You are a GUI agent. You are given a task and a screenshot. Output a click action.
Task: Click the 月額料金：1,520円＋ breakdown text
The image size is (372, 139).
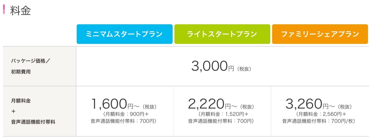coord(223,114)
